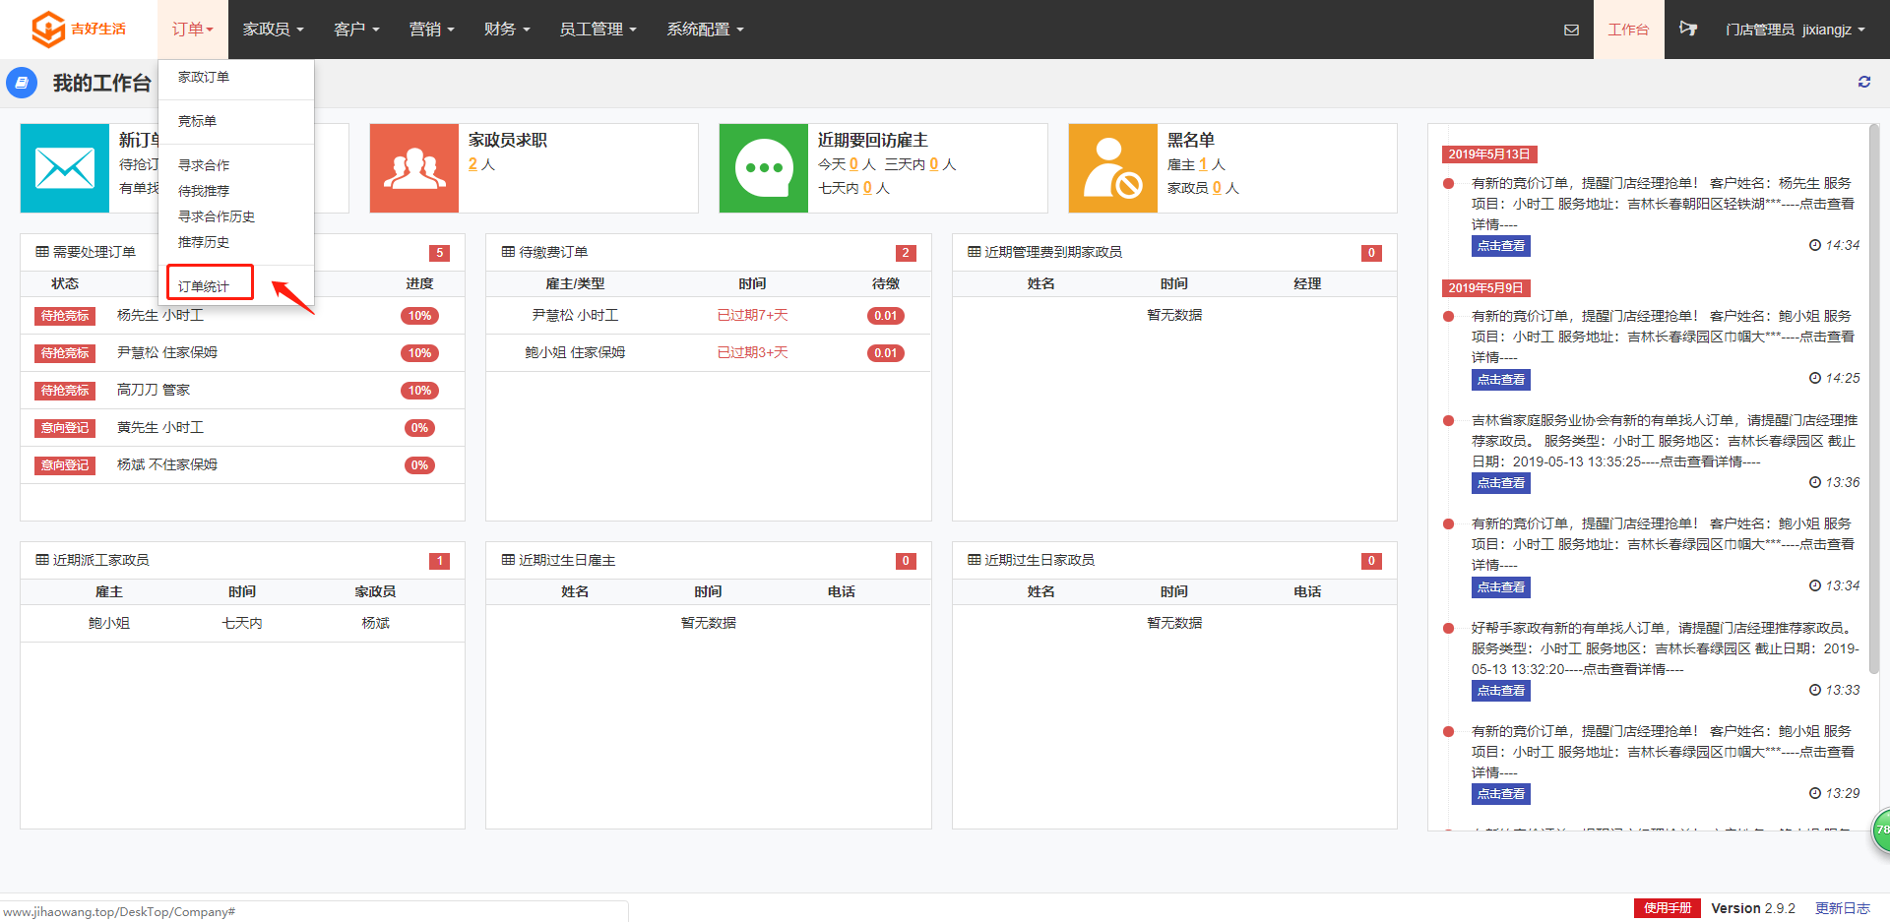Screen dimensions: 1890x922
Task: Click the 2019年5月9日 date label
Action: tap(1486, 288)
